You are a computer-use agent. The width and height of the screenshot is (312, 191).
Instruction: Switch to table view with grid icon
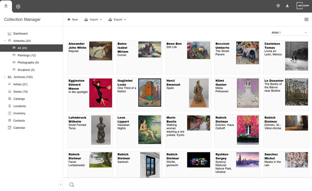tap(306, 19)
